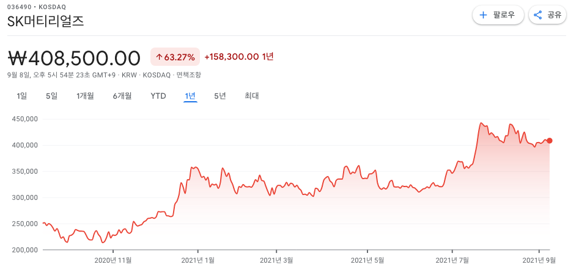Show the 최대 maximum range tab

[x=251, y=96]
